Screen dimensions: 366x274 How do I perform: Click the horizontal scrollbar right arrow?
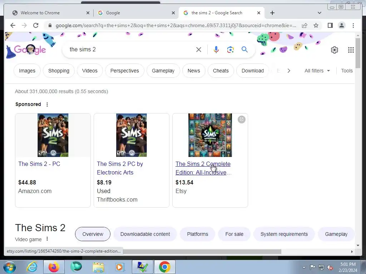coord(352,252)
